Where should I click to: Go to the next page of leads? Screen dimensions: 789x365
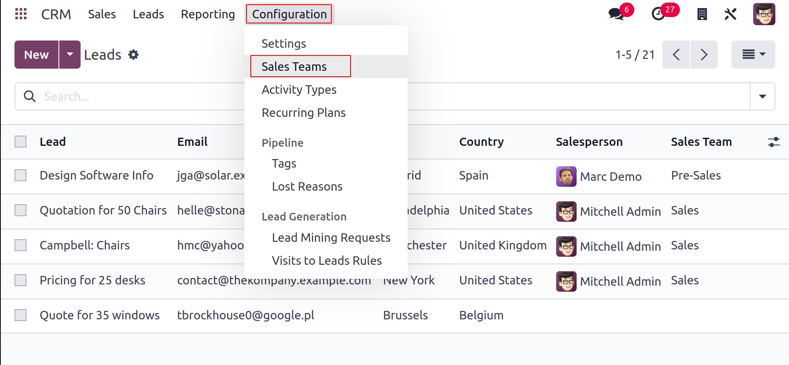(704, 55)
